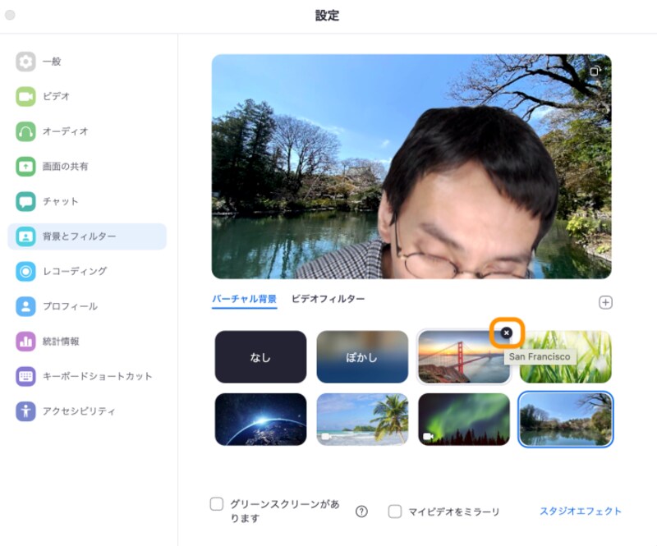
Task: Select the なし background option
Action: point(260,356)
